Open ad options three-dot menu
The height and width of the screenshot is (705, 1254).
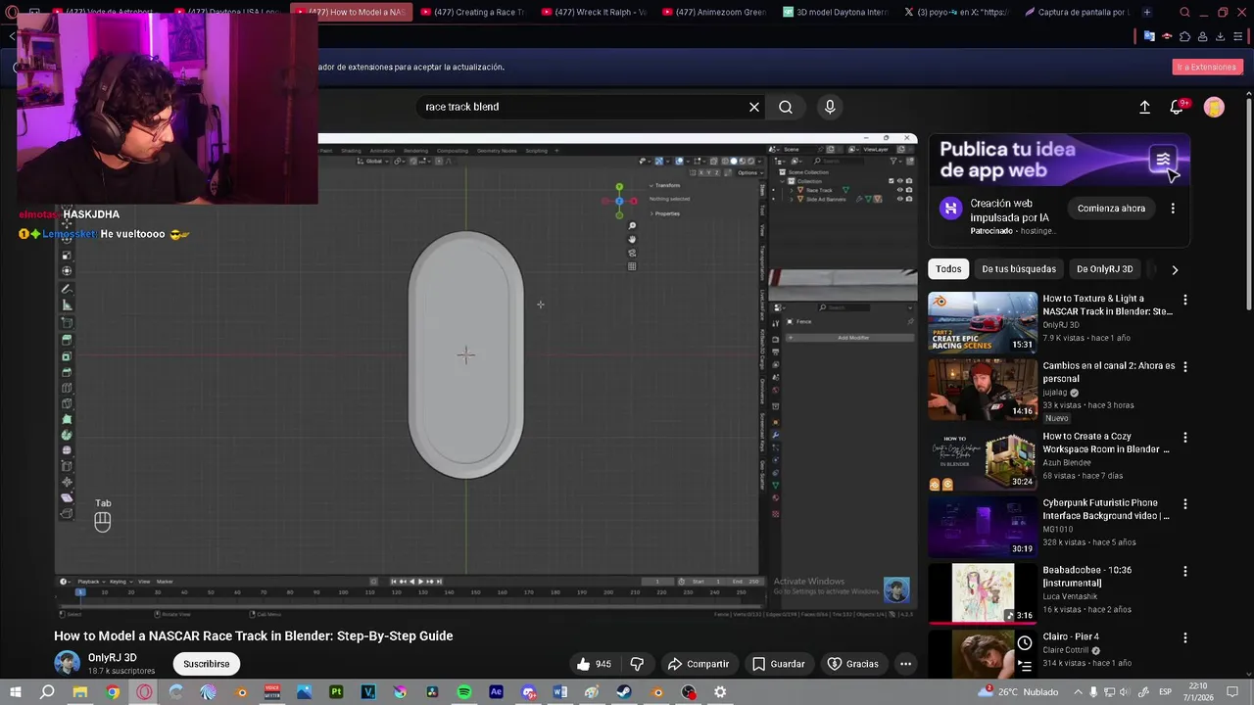[x=1173, y=209]
